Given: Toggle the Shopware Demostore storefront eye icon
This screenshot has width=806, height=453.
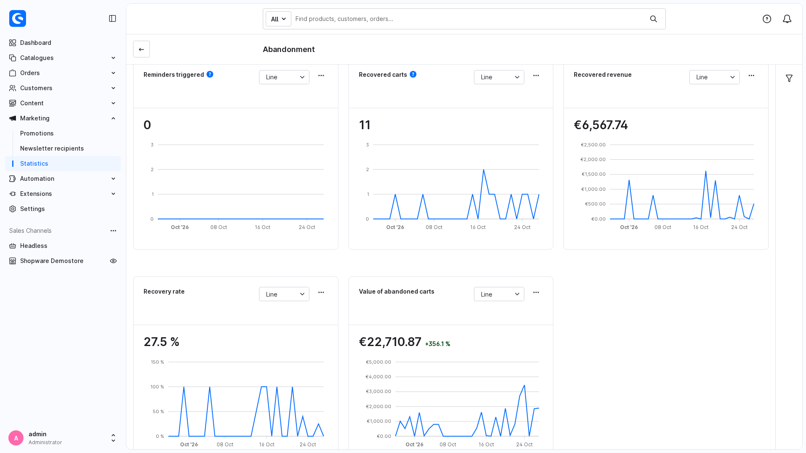Looking at the screenshot, I should point(113,261).
